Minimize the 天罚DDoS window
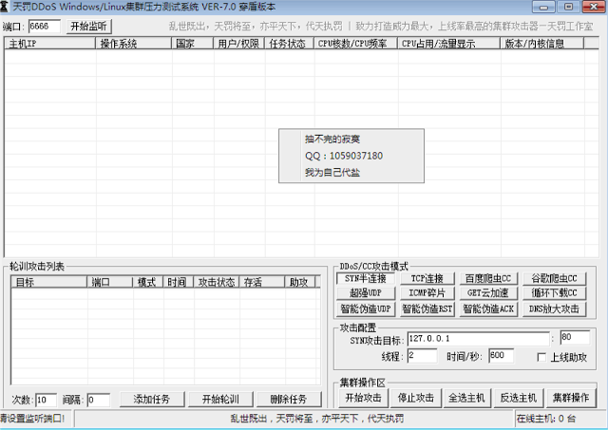This screenshot has width=608, height=430. point(543,7)
